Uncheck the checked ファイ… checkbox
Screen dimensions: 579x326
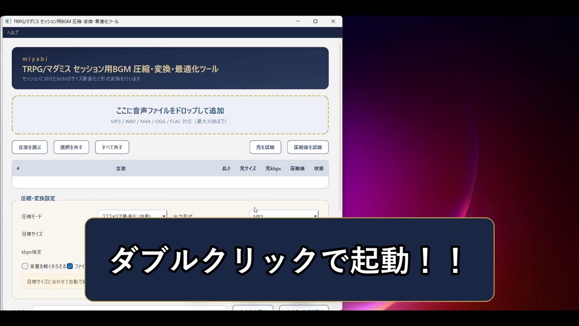pyautogui.click(x=70, y=266)
